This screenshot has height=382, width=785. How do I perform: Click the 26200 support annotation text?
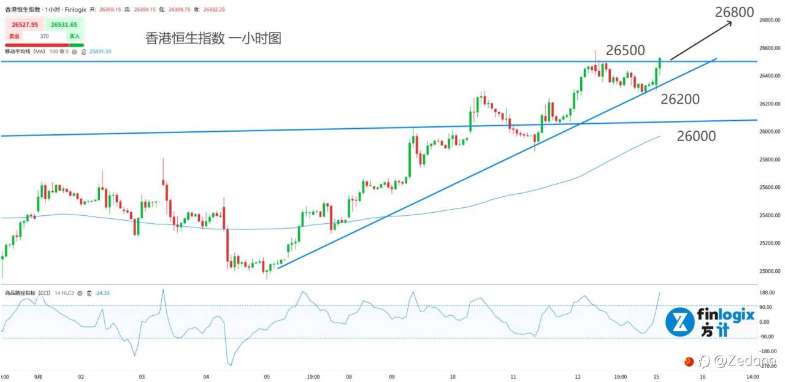coord(680,99)
